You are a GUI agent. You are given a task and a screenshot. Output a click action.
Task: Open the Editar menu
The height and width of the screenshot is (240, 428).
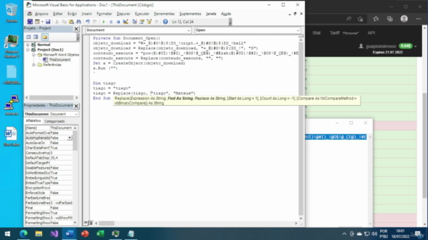(x=58, y=13)
